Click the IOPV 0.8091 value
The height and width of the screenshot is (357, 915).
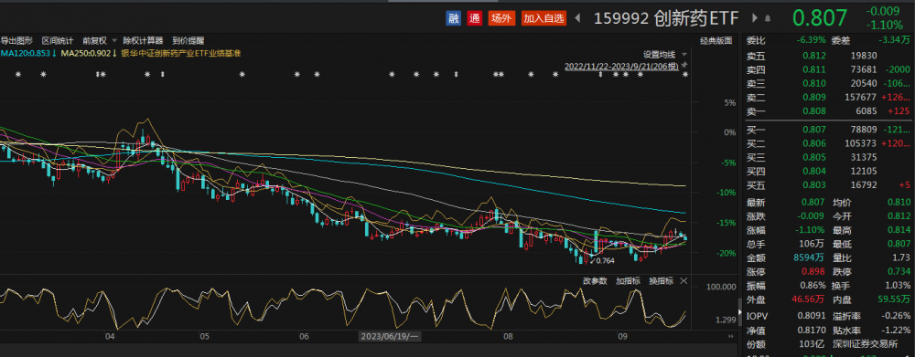[x=813, y=317]
